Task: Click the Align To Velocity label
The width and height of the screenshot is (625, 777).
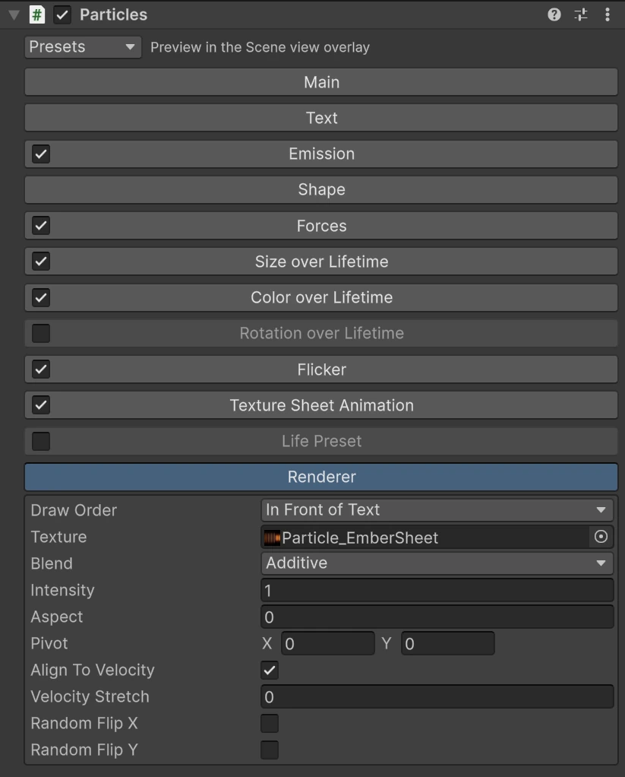Action: pyautogui.click(x=93, y=670)
